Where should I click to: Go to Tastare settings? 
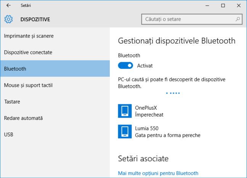pyautogui.click(x=12, y=102)
